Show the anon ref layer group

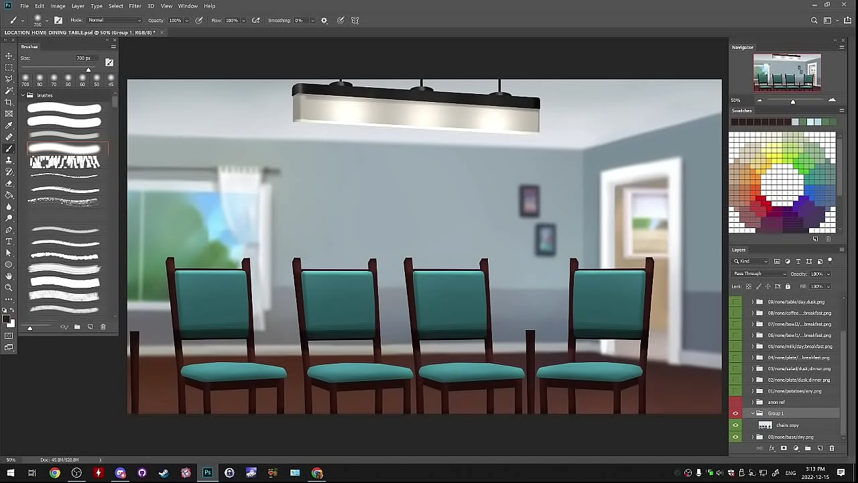(735, 402)
